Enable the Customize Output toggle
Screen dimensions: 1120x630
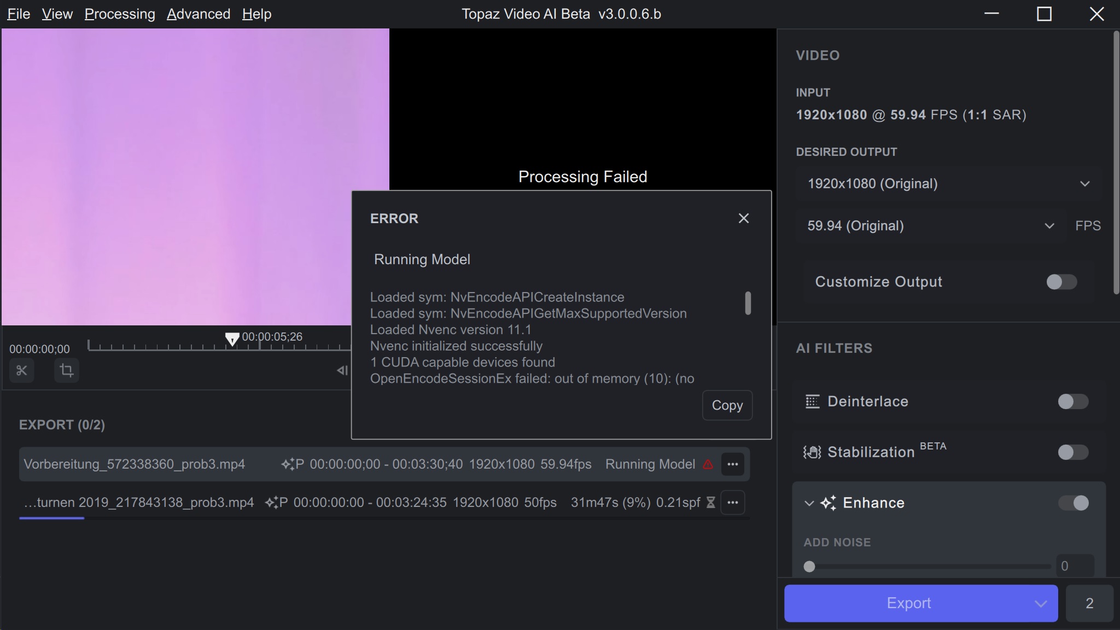tap(1061, 282)
